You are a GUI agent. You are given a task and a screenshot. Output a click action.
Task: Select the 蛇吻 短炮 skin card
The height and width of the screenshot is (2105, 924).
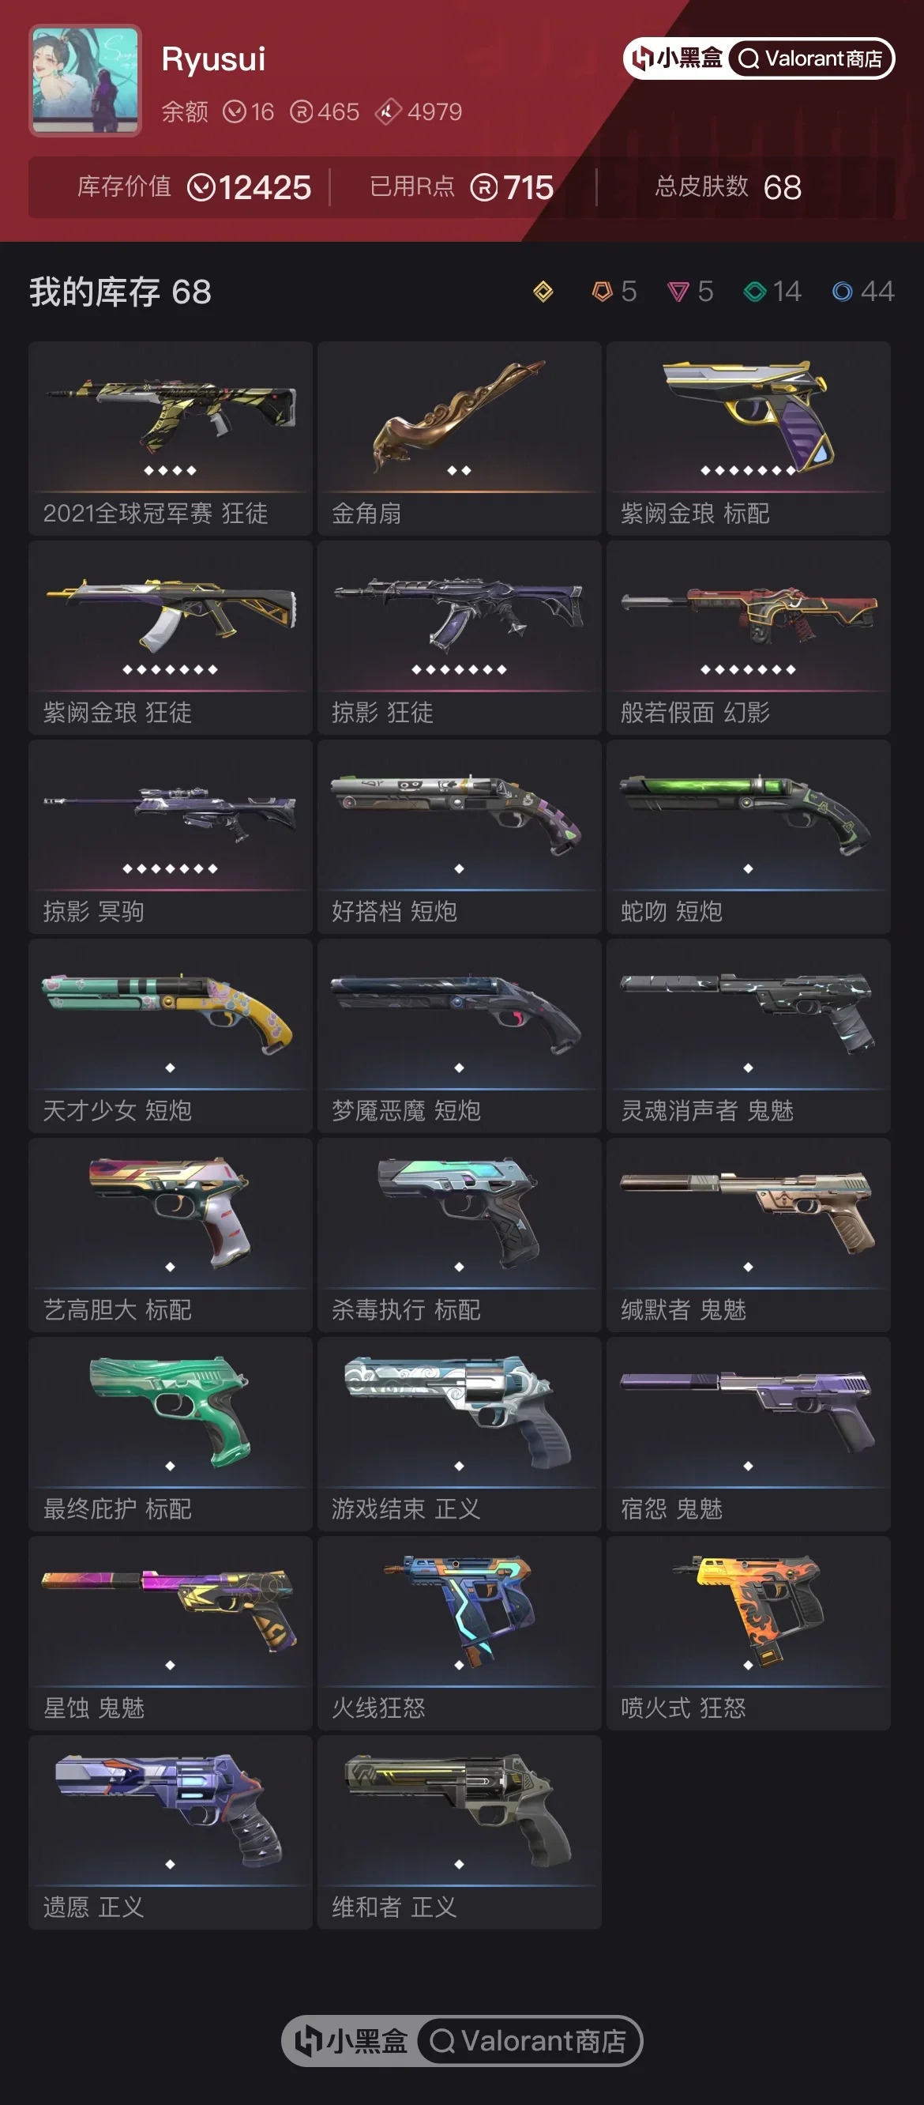pyautogui.click(x=749, y=837)
